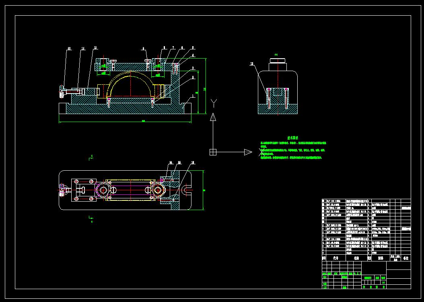Select balloon number 8 in front view
Viewport: 424px width, 302px height.
click(164, 48)
